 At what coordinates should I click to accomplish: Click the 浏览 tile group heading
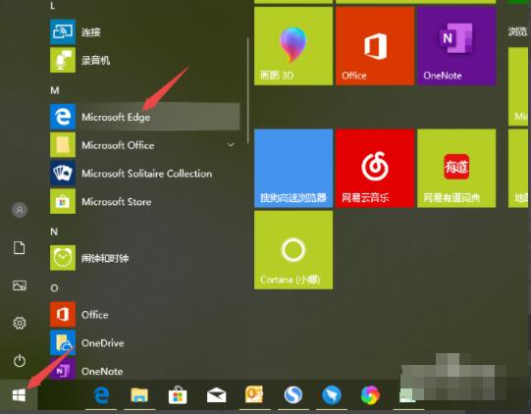click(x=517, y=31)
